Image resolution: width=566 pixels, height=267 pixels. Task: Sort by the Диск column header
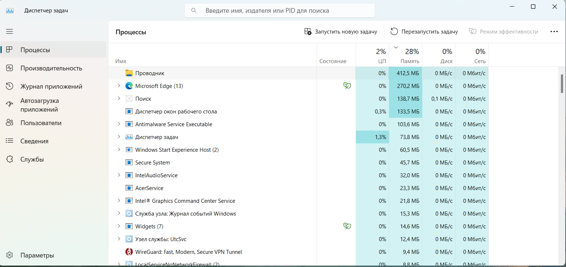click(x=439, y=55)
